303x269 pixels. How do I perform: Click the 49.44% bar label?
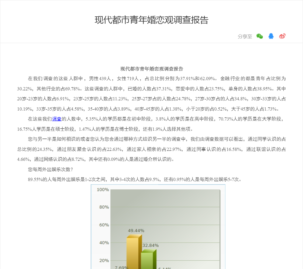[x=136, y=231]
